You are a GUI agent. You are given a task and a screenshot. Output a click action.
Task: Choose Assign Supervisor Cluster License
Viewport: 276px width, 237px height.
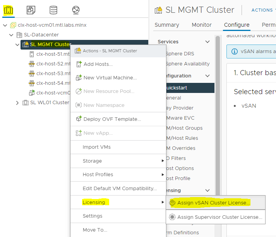coord(216,217)
